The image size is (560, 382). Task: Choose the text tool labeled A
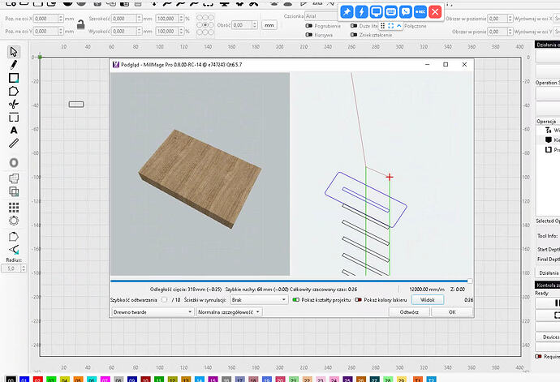[x=14, y=130]
